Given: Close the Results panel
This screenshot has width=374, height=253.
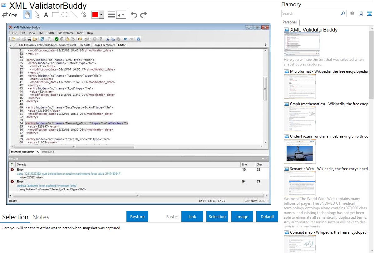Looking at the screenshot, I should 267,158.
